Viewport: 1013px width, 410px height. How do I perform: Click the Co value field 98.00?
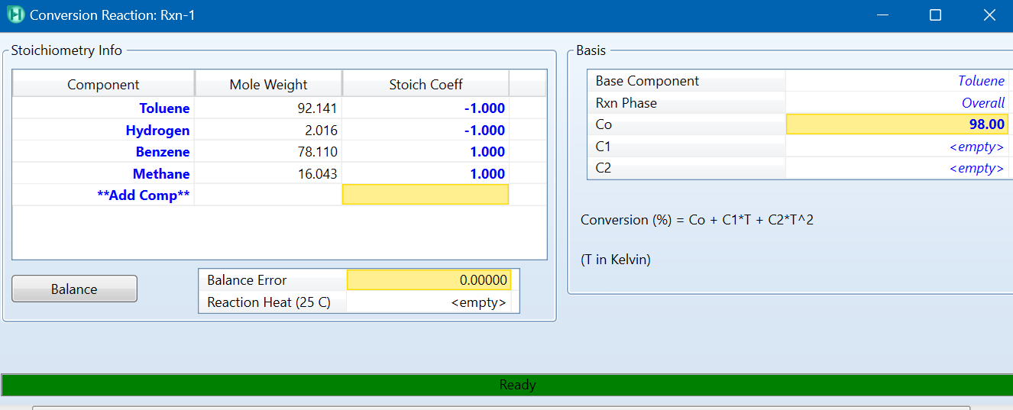(x=897, y=124)
